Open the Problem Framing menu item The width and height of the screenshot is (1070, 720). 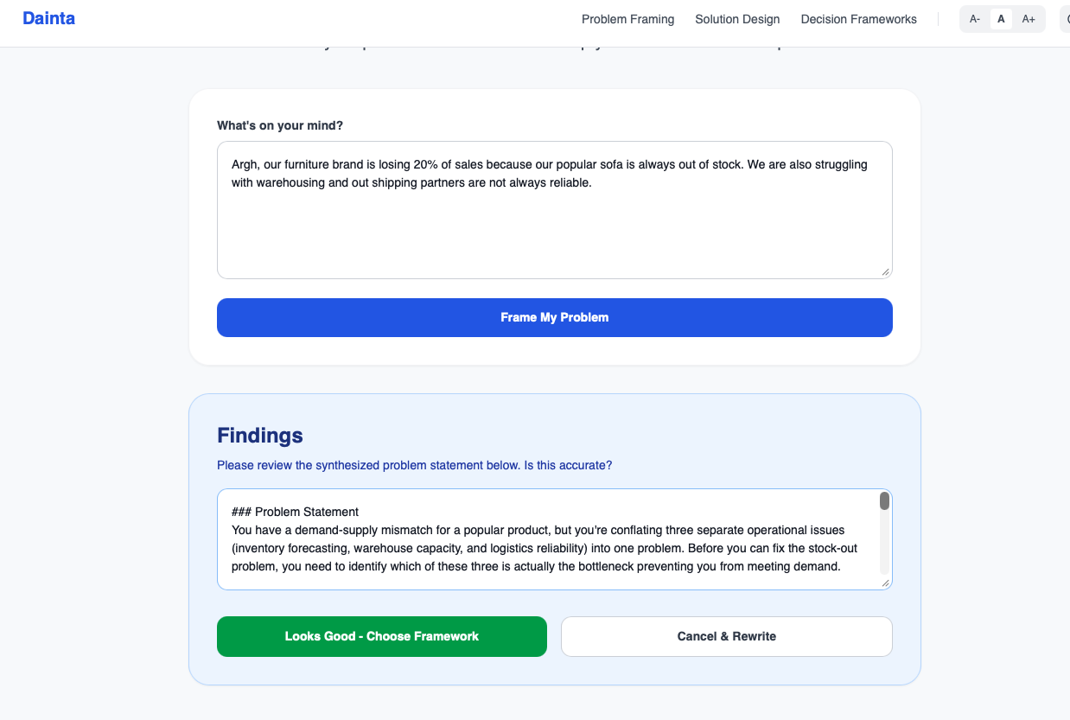(627, 19)
